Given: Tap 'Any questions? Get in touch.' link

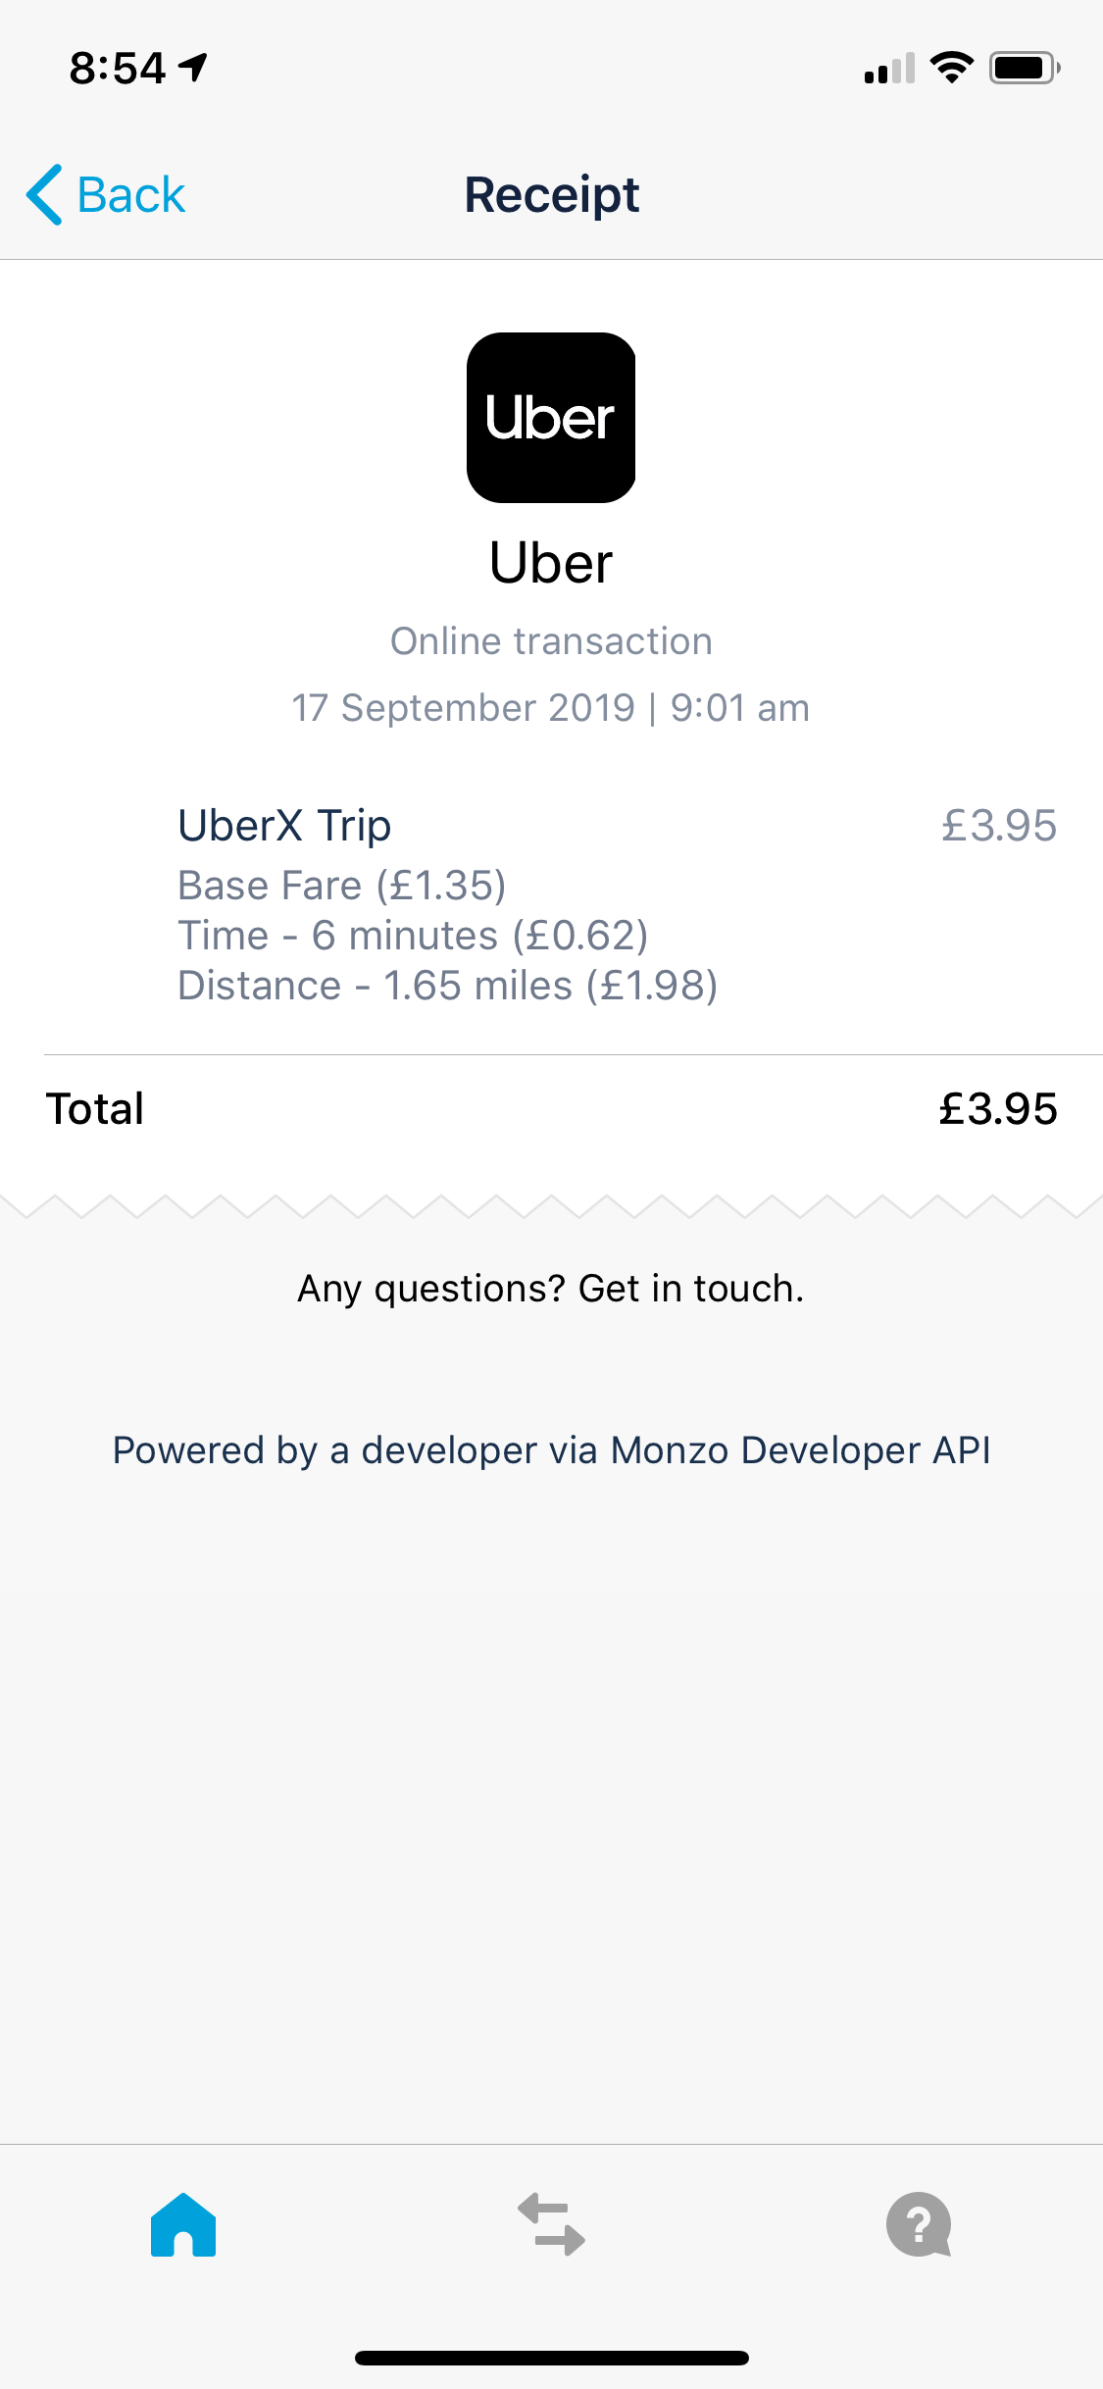Looking at the screenshot, I should [x=551, y=1289].
